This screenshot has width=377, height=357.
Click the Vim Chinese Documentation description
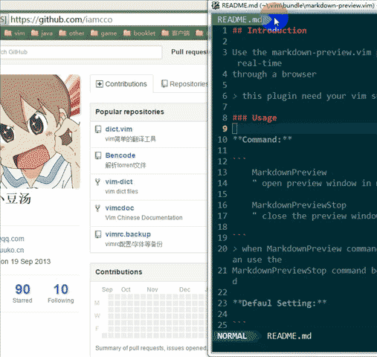(144, 218)
